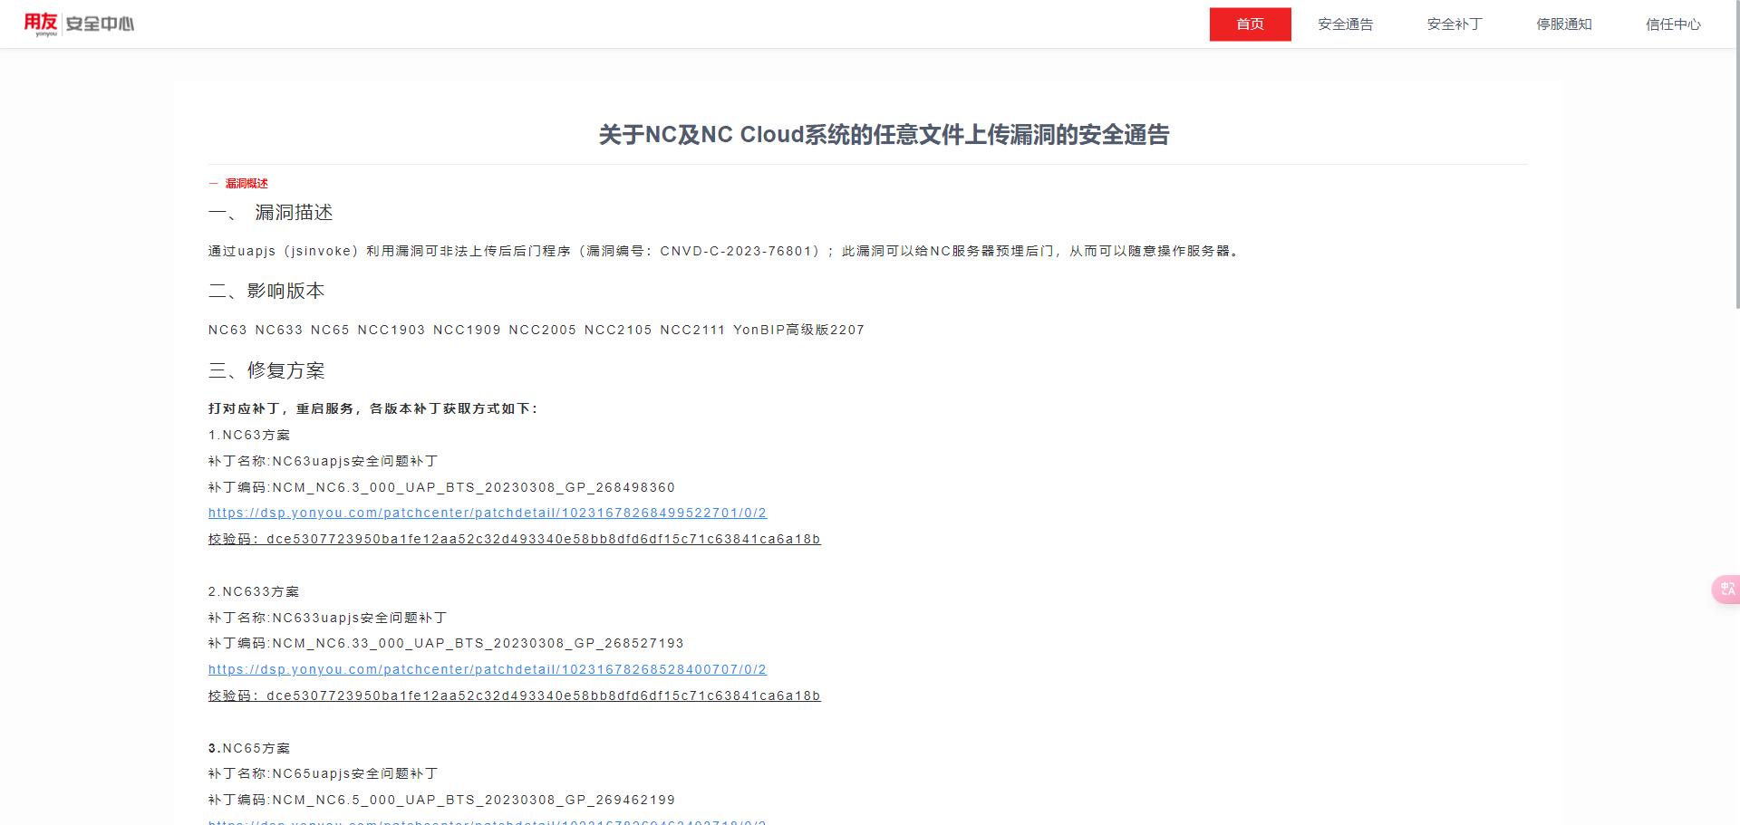Navigate to 信任中心
Screen dimensions: 1740x825
pyautogui.click(x=1672, y=24)
